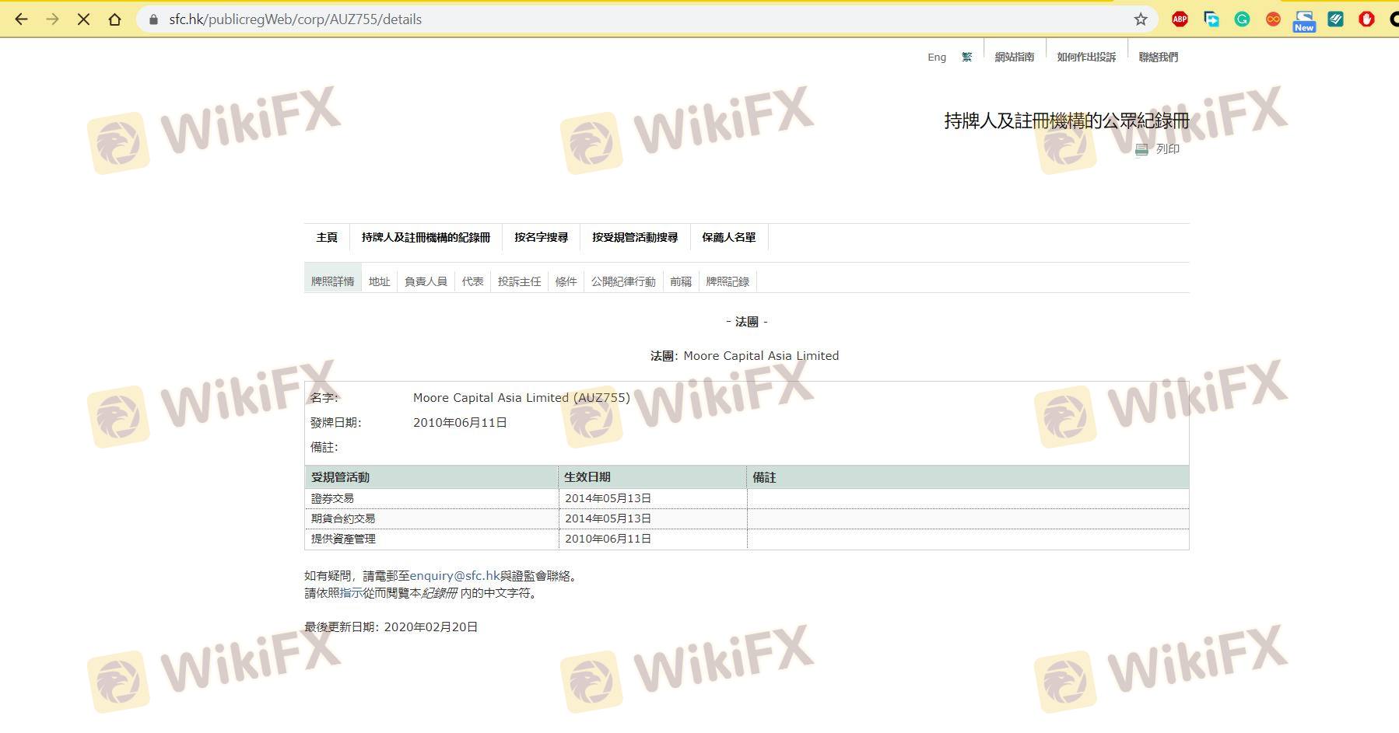Open the teal double-checkmark extension
The width and height of the screenshot is (1399, 733).
coord(1335,19)
